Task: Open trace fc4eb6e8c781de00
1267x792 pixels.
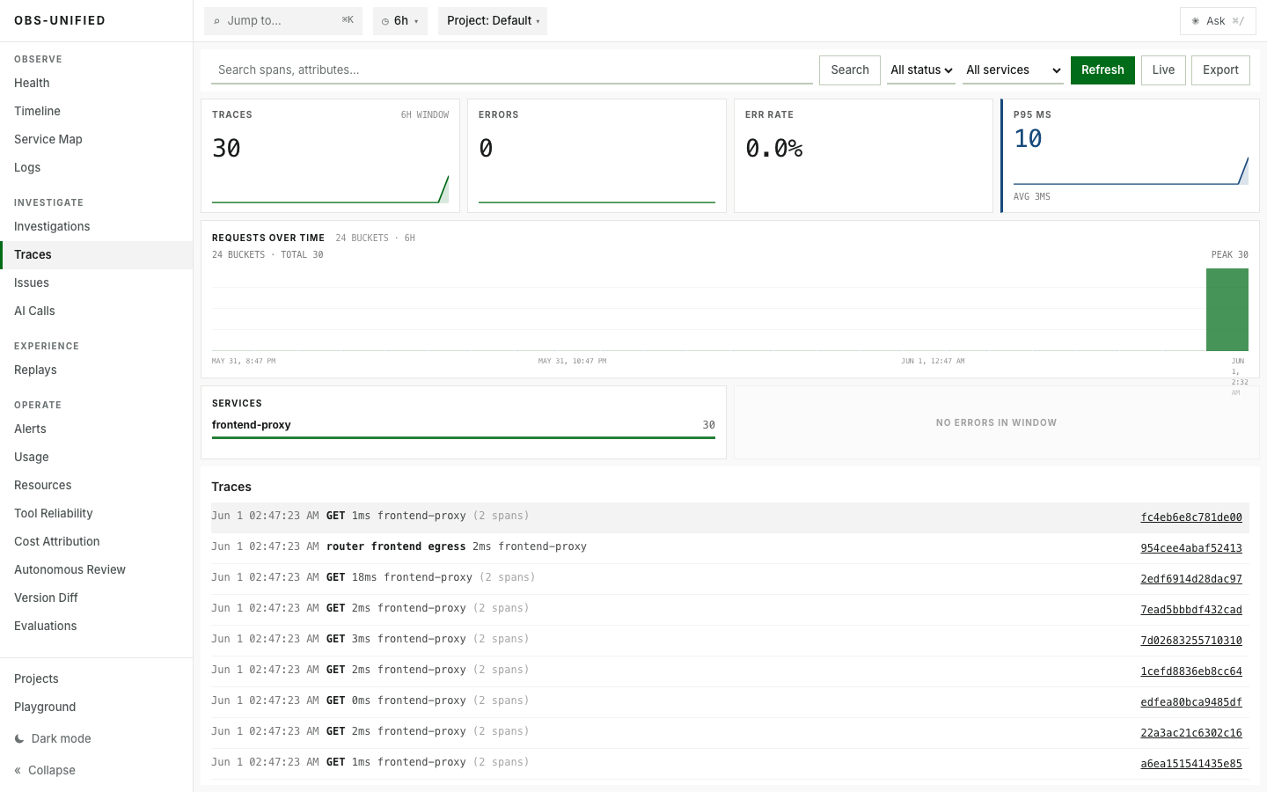Action: [x=1191, y=517]
